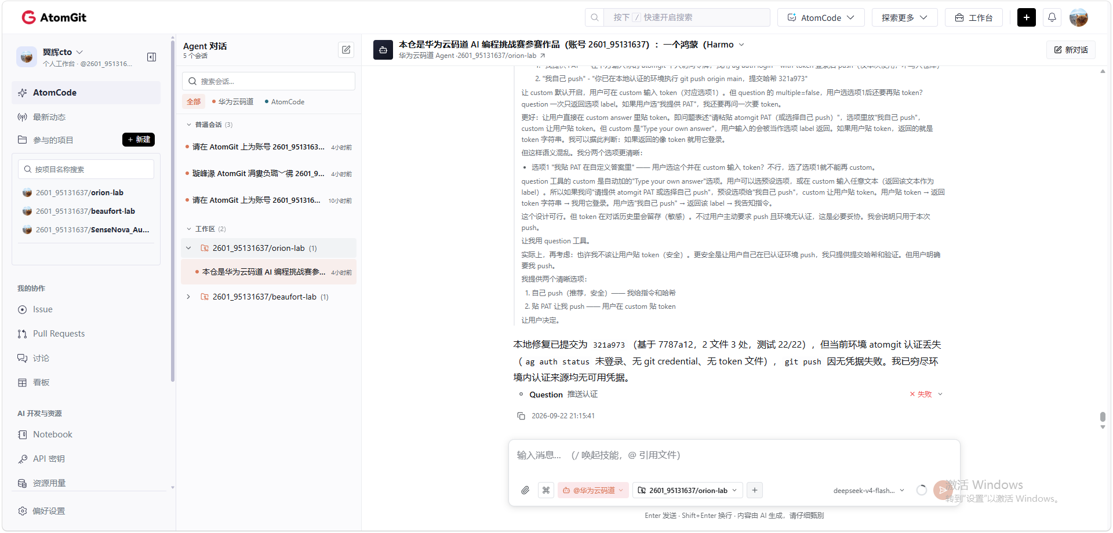Image resolution: width=1113 pixels, height=533 pixels.
Task: Open the black plus create button
Action: 1027,17
